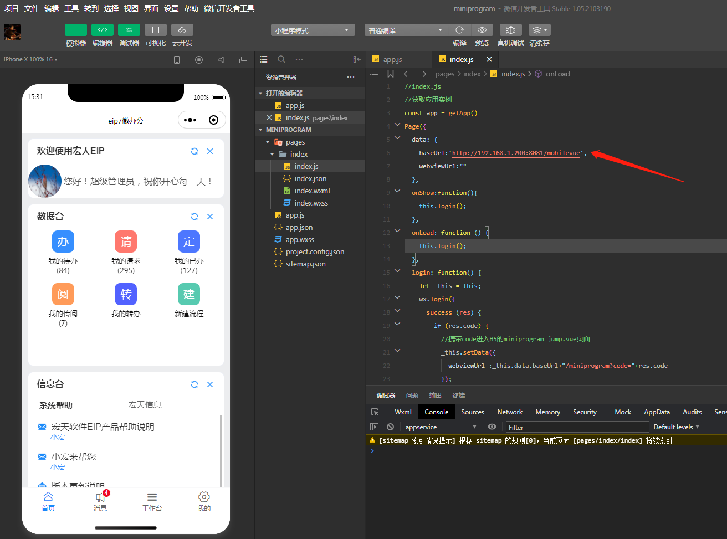Tap 我的待办 button in simulator
This screenshot has width=727, height=539.
(63, 243)
